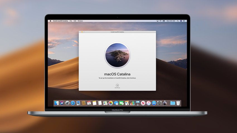Open Keynote in the Dock
The image size is (237, 133).
tap(138, 103)
